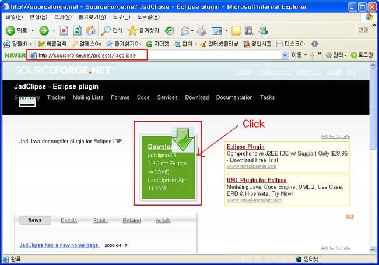Screen dimensions: 379x265
Task: Open the 즐겨찾기(A) menu
Action: click(92, 17)
